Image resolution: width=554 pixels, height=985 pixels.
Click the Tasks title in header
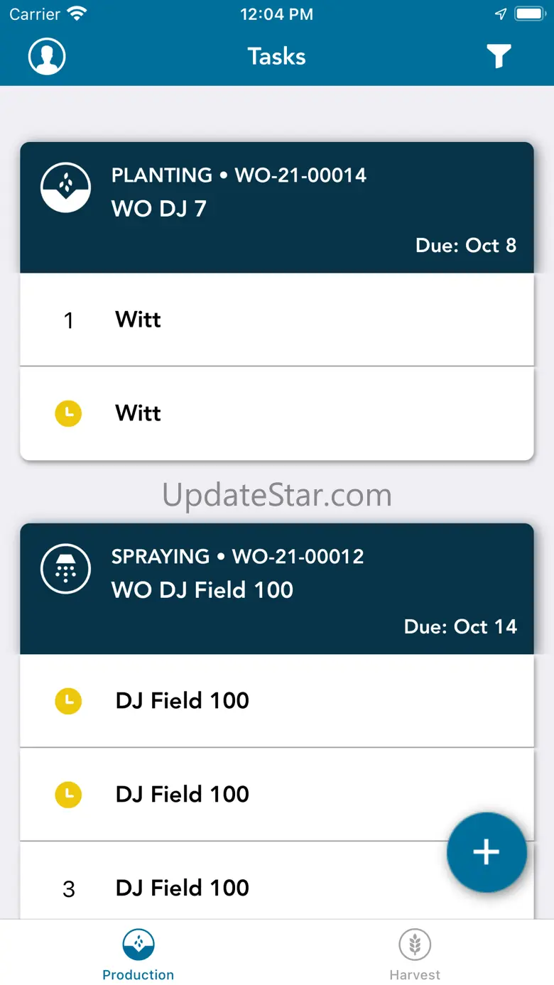[276, 56]
